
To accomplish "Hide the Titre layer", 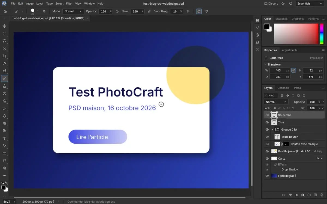I will [x=267, y=122].
